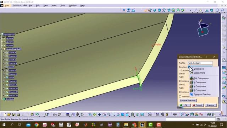Open the View Mode shading dropdown arrow
The width and height of the screenshot is (227, 128).
pyautogui.click(x=134, y=116)
